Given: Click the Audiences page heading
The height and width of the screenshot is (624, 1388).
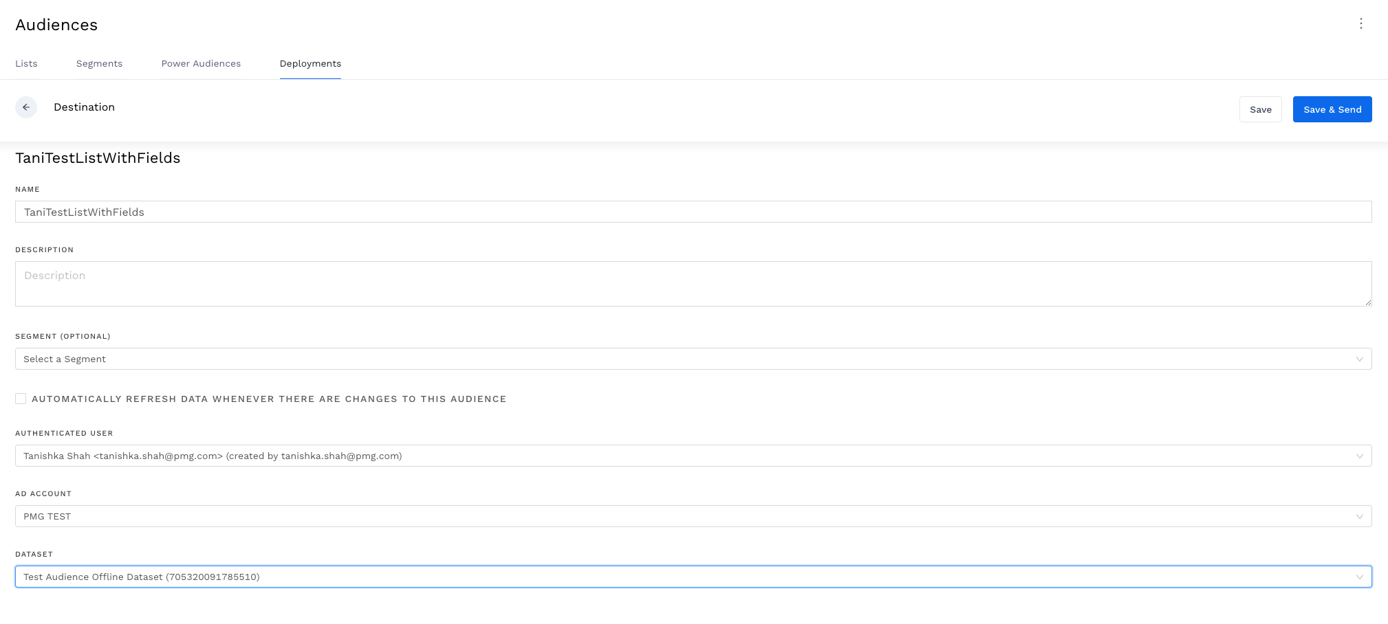Looking at the screenshot, I should (x=56, y=25).
